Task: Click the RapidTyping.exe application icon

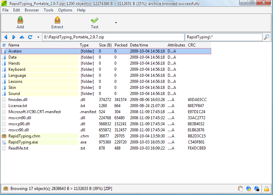Action: 4,142
